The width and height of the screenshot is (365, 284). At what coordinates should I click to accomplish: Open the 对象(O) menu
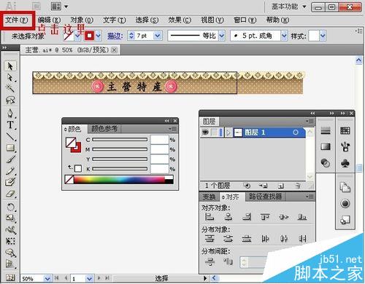click(x=82, y=20)
